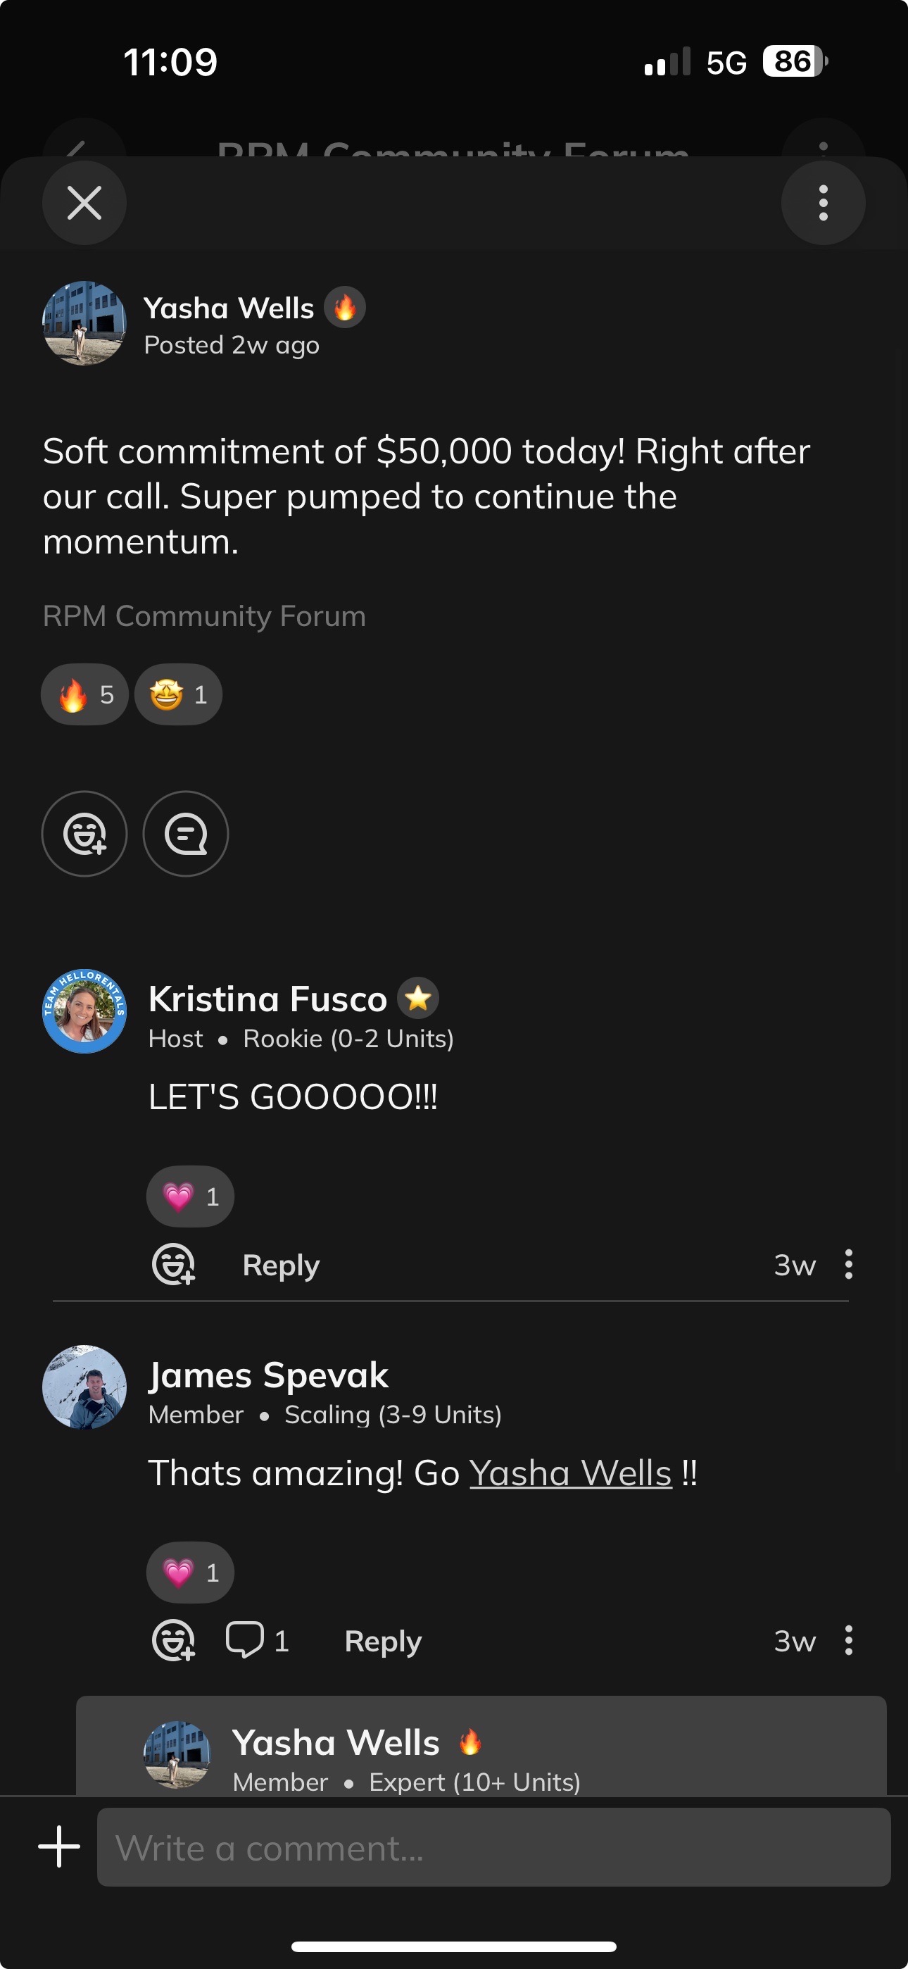This screenshot has height=1969, width=908.
Task: Open Kristina Fusco's avatar
Action: (x=84, y=1011)
